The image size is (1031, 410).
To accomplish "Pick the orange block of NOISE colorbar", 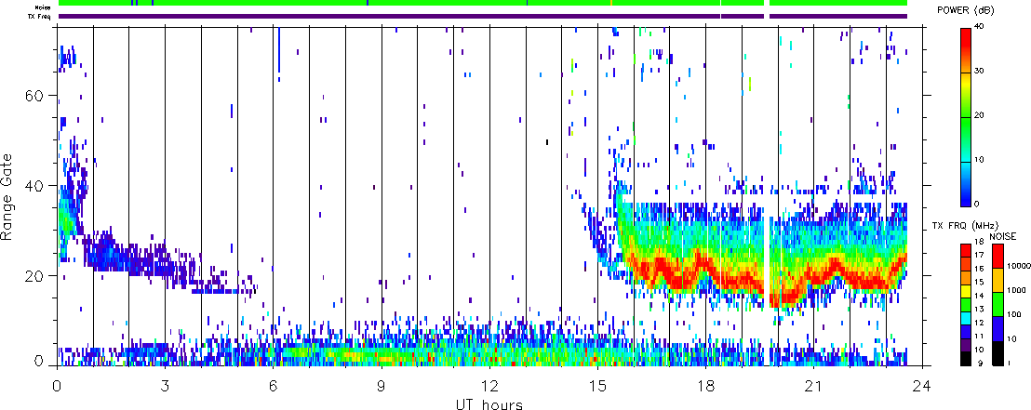I will pyautogui.click(x=997, y=279).
